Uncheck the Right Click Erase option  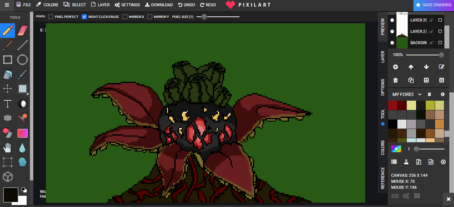[84, 17]
